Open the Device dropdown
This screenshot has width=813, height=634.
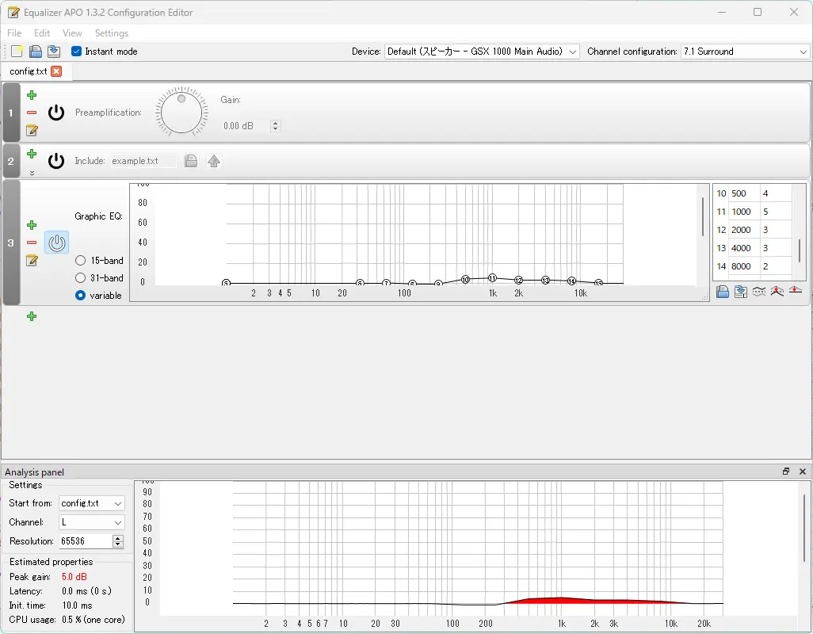[x=483, y=52]
